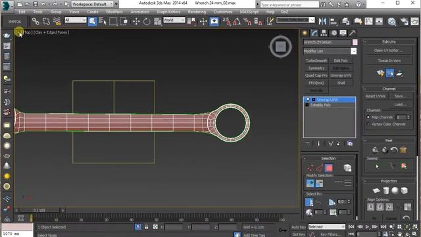The width and height of the screenshot is (421, 237).
Task: Toggle the Percent Snap icon
Action: point(247,21)
